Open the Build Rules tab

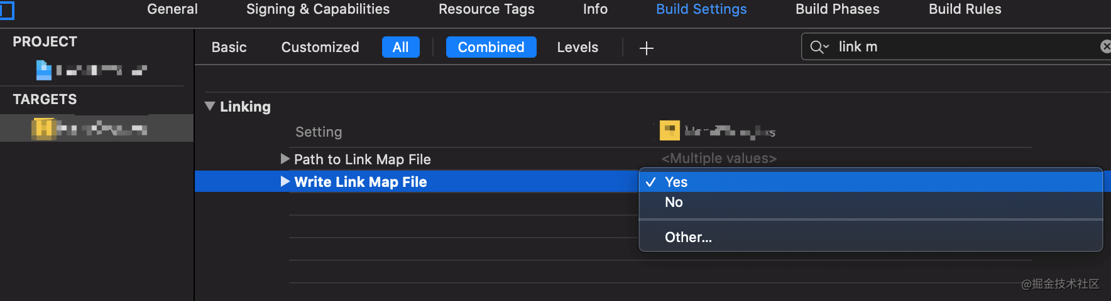point(965,9)
